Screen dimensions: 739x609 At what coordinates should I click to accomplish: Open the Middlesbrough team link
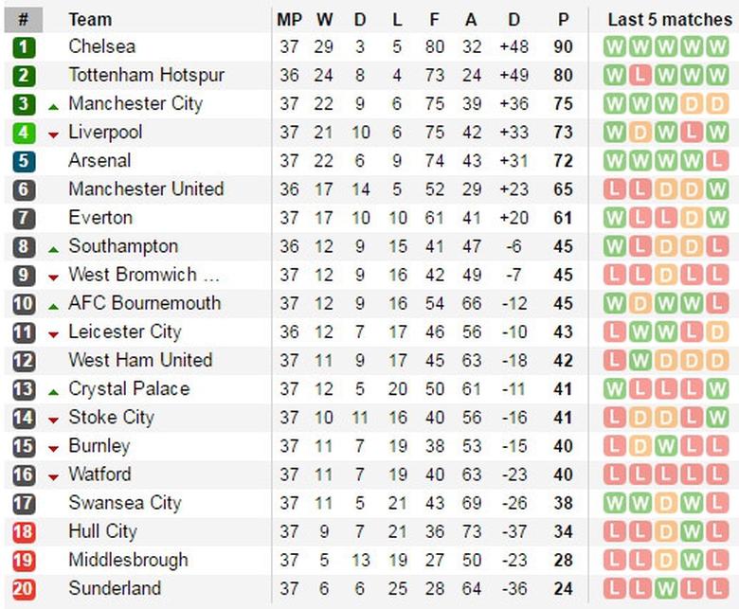click(128, 560)
